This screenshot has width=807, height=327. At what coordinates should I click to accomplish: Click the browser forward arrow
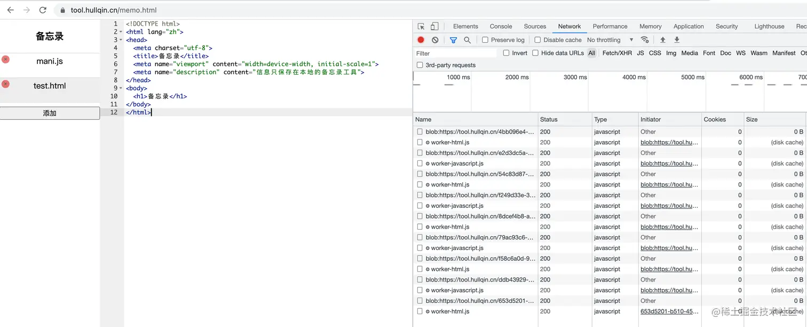tap(27, 10)
